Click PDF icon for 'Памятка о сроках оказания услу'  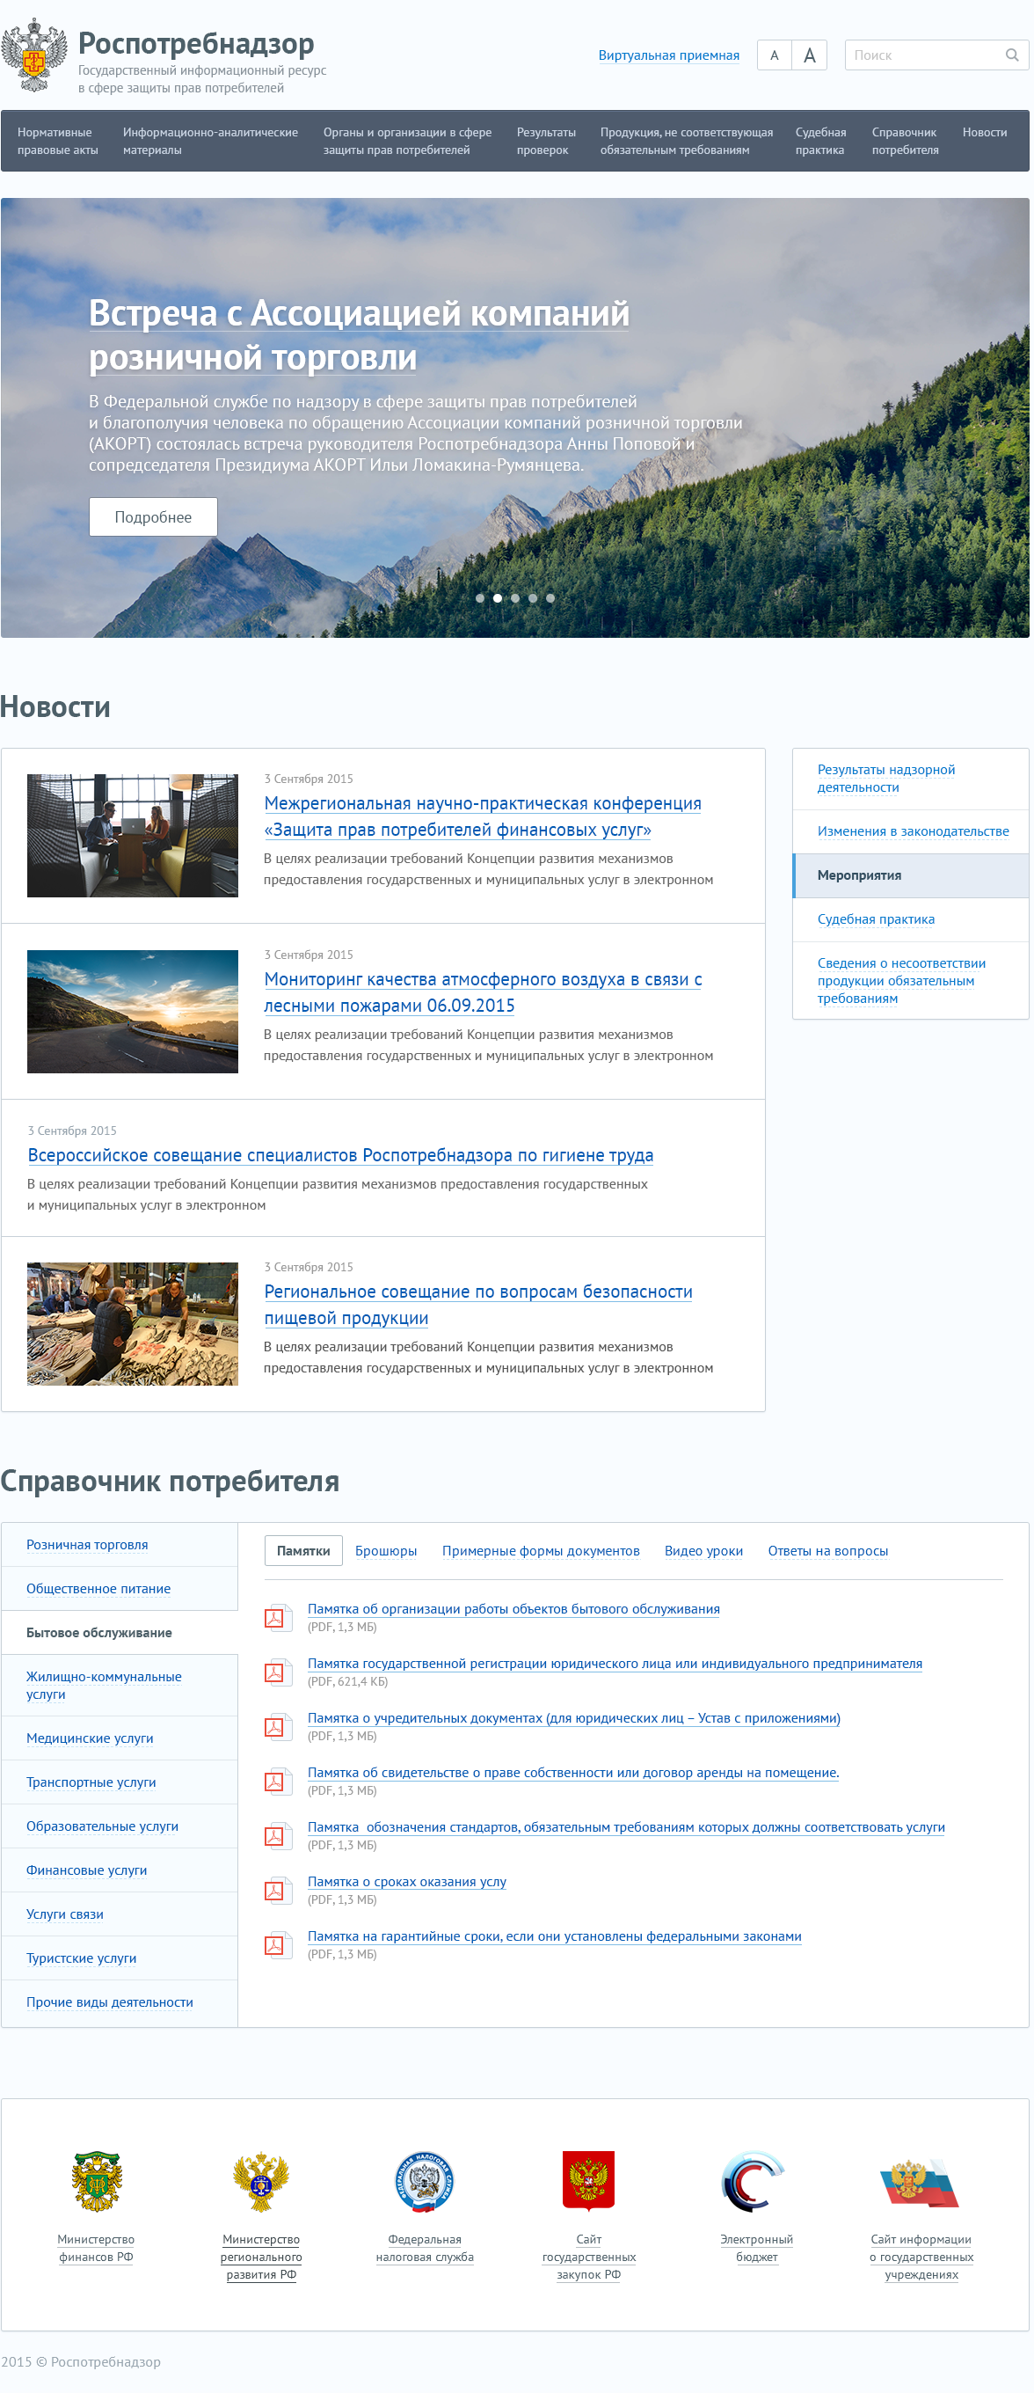pos(274,1890)
